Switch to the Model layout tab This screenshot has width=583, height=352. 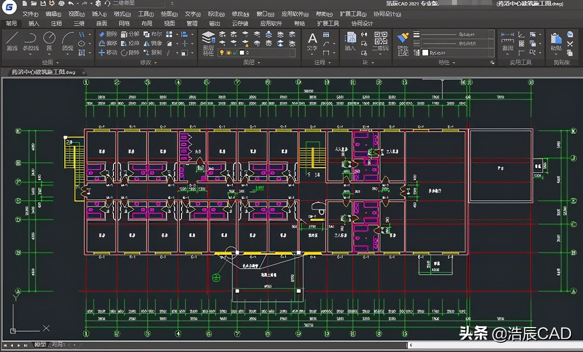pos(40,345)
